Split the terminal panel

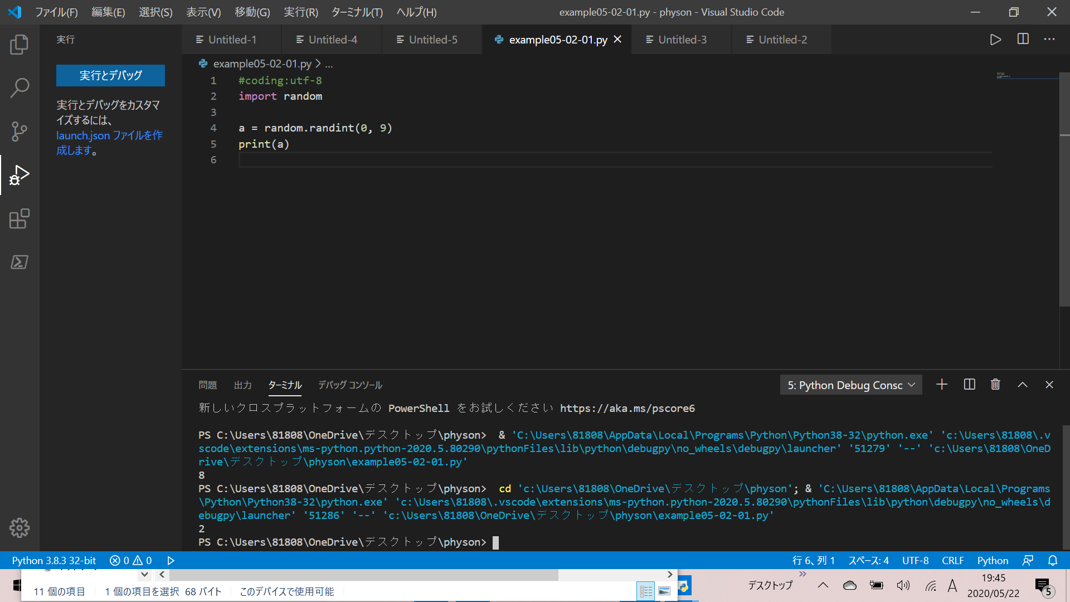(x=969, y=385)
